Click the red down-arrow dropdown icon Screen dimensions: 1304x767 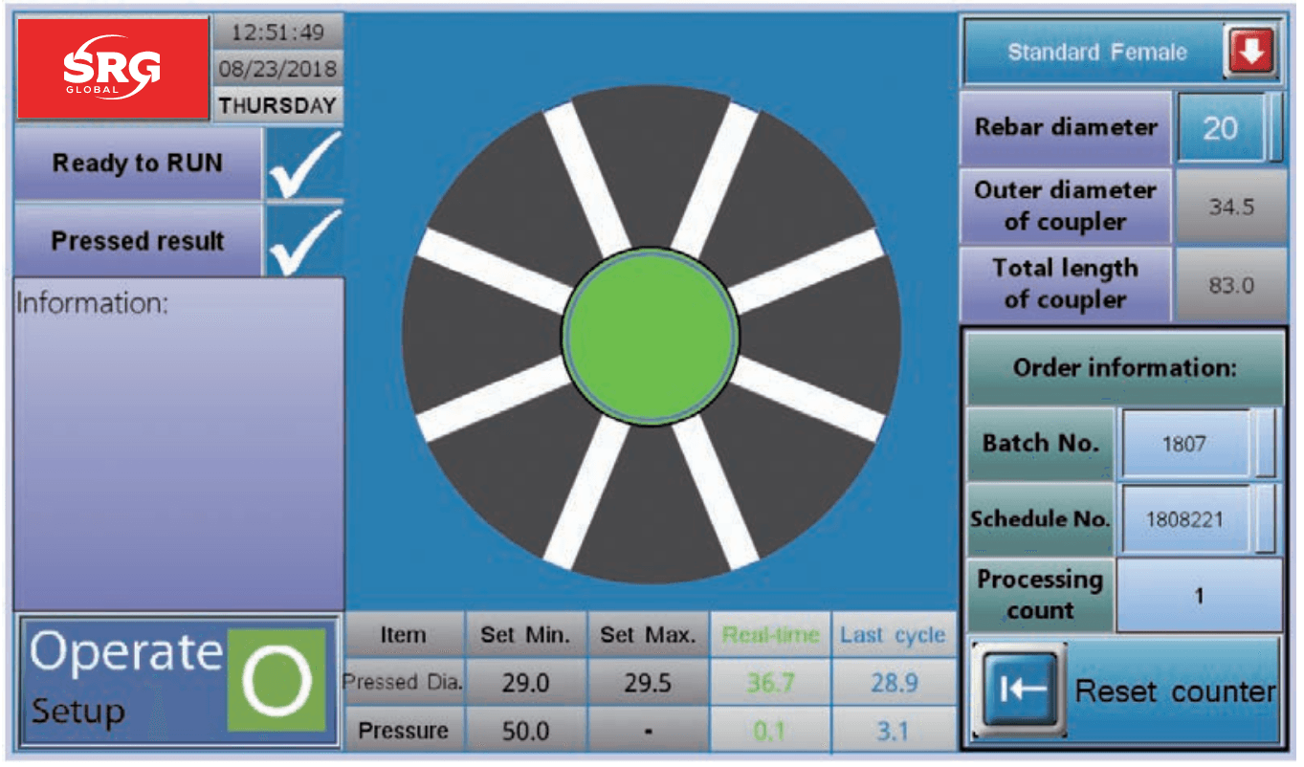click(1249, 52)
